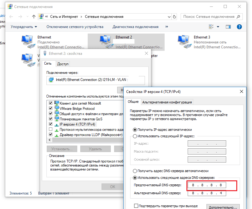Expand the address bar history dropdown

coord(169,17)
